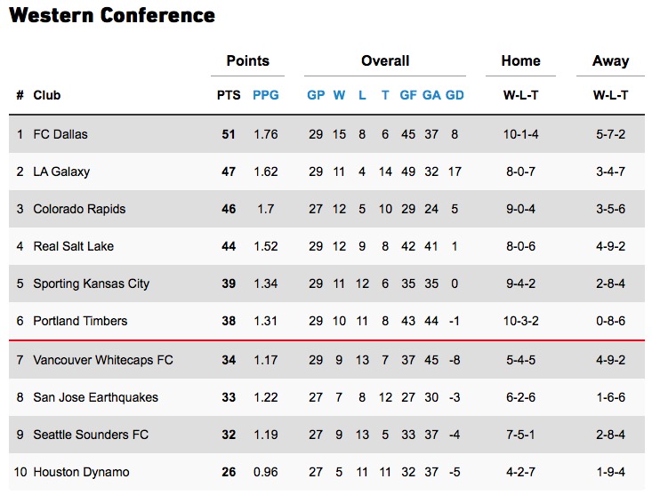Select San Jose Earthquakes row
652x503 pixels.
(x=95, y=397)
